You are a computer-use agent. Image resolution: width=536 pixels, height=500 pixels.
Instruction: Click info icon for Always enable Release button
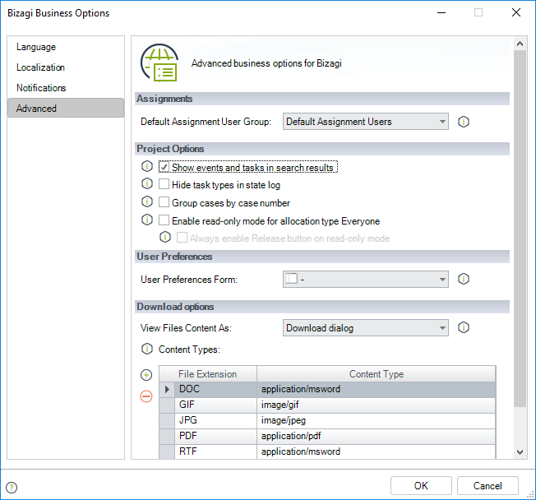point(165,237)
